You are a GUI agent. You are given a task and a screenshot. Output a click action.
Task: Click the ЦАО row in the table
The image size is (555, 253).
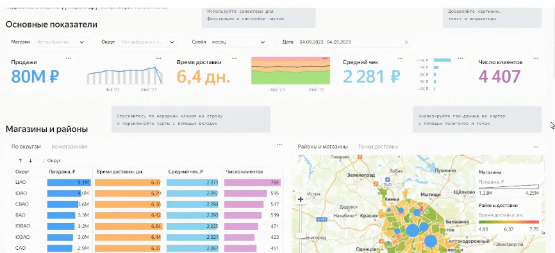(147, 183)
